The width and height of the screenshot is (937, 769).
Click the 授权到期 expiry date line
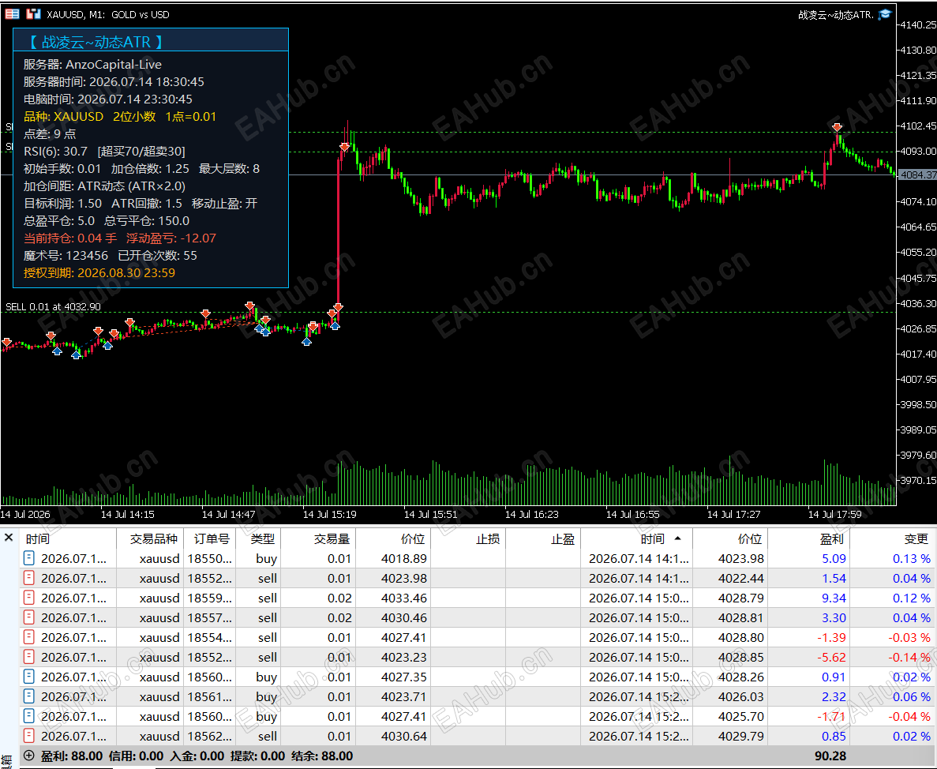pyautogui.click(x=99, y=273)
